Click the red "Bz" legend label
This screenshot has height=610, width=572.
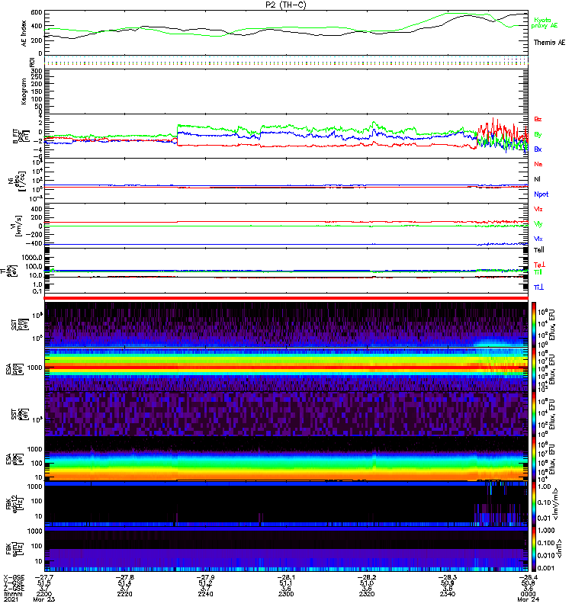tap(538, 119)
